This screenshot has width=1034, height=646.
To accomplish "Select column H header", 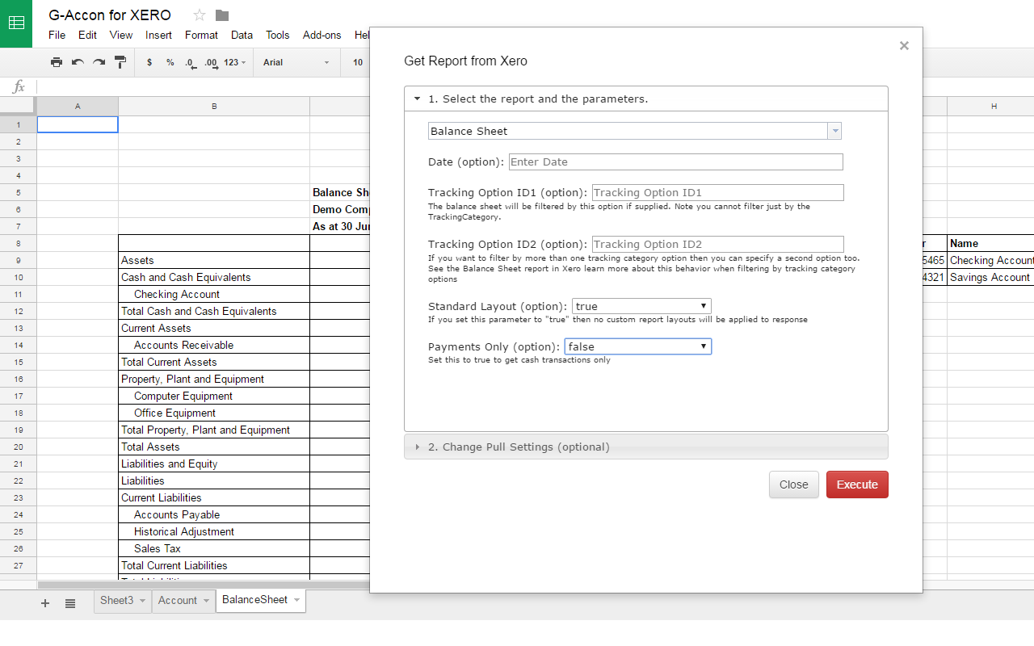I will 991,106.
